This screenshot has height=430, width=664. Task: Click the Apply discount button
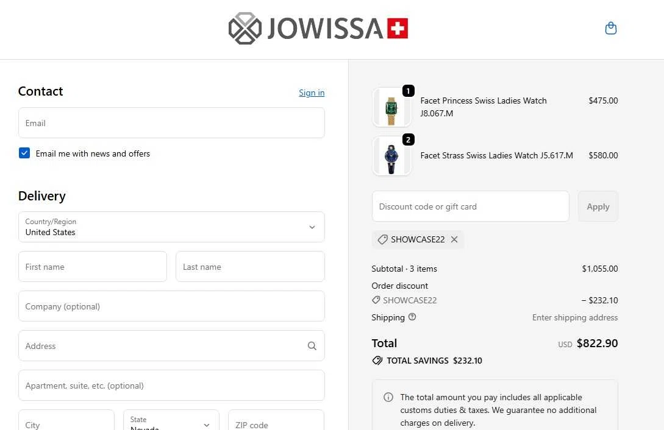[598, 206]
